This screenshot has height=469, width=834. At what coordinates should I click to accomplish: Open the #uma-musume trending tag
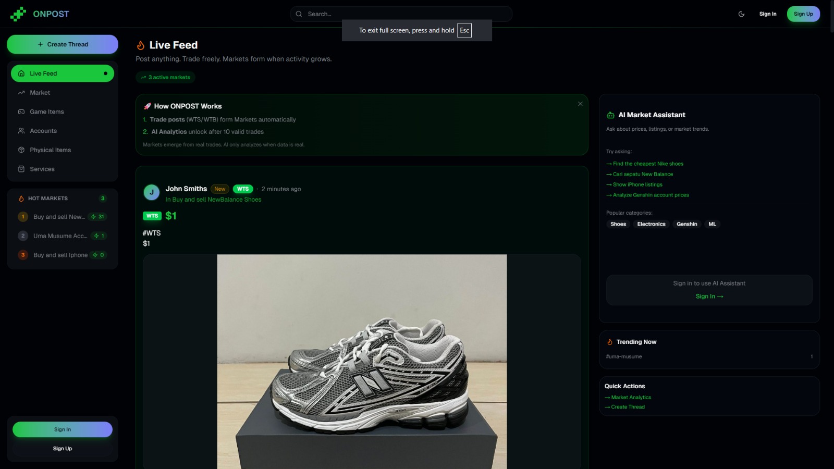pos(624,356)
